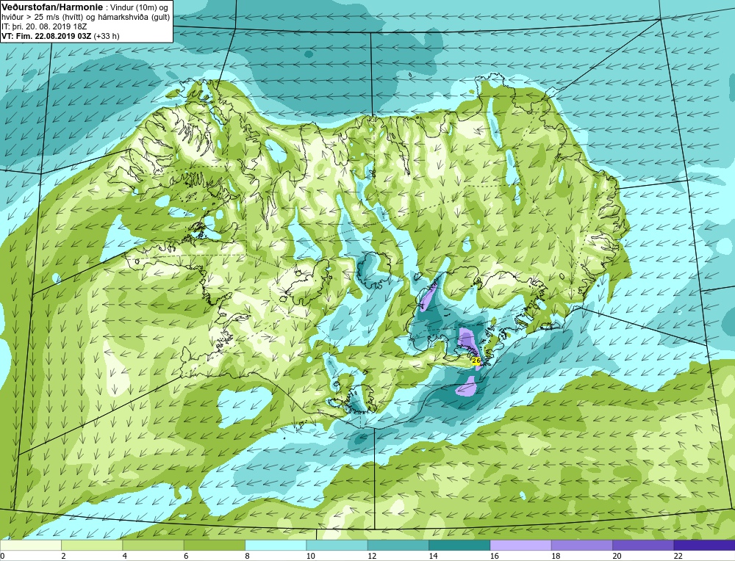The width and height of the screenshot is (735, 561).
Task: Click the legend scale label '6'
Action: 186,556
